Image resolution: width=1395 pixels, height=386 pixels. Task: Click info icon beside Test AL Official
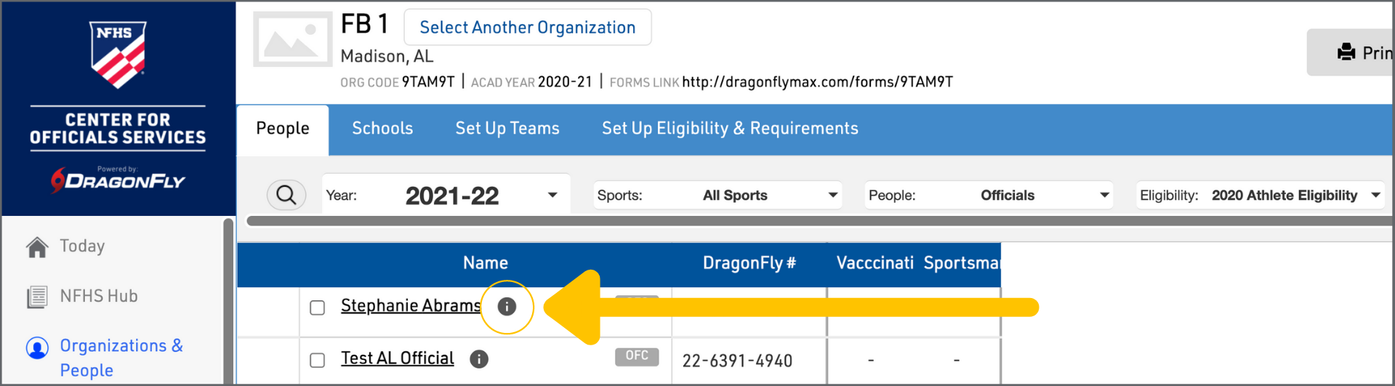[479, 359]
